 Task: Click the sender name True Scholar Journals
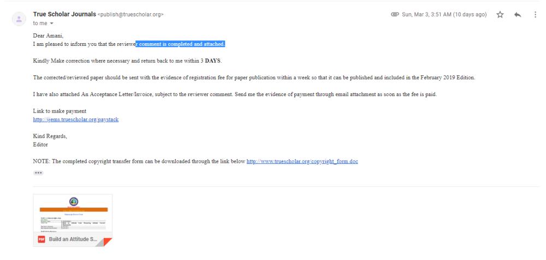click(x=64, y=14)
